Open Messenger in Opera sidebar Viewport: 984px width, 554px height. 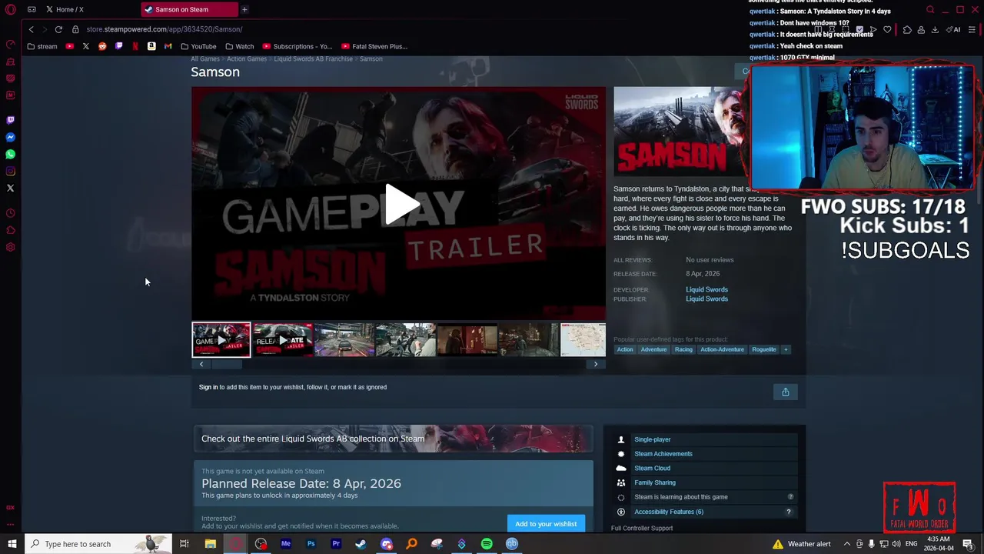pyautogui.click(x=11, y=137)
